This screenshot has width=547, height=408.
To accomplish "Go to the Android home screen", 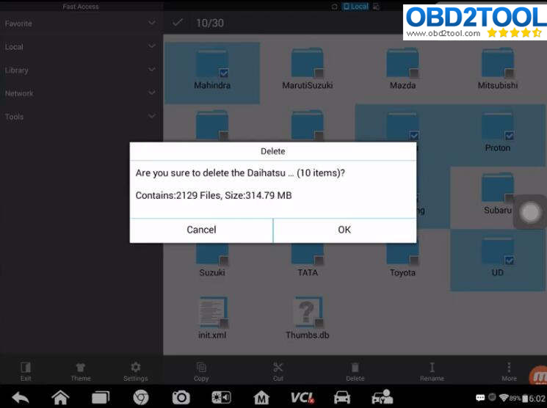I will coord(60,397).
